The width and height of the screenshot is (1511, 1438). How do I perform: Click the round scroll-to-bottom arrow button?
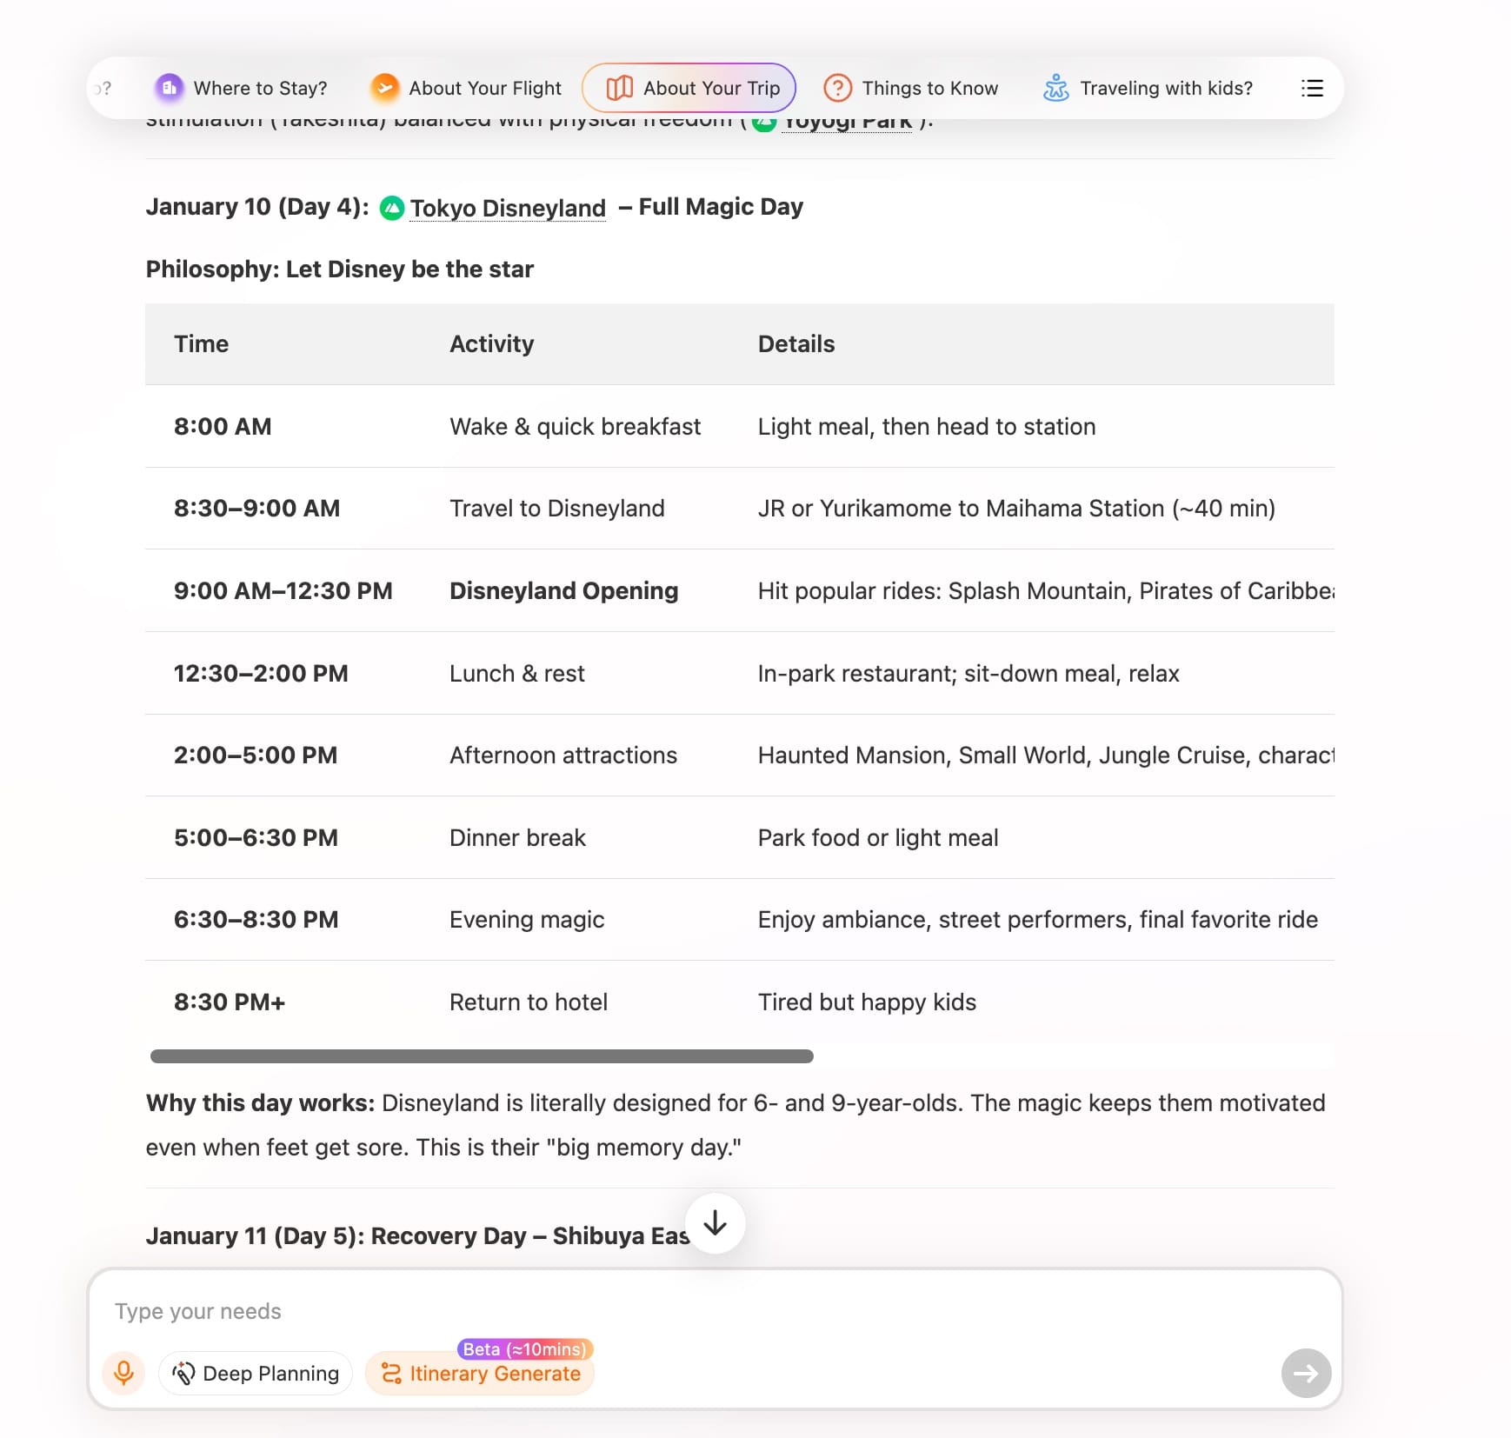click(x=715, y=1223)
